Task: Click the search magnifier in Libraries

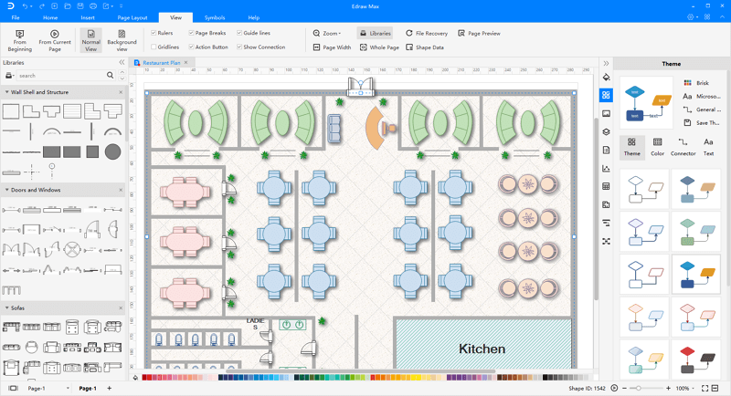Action: tap(110, 75)
